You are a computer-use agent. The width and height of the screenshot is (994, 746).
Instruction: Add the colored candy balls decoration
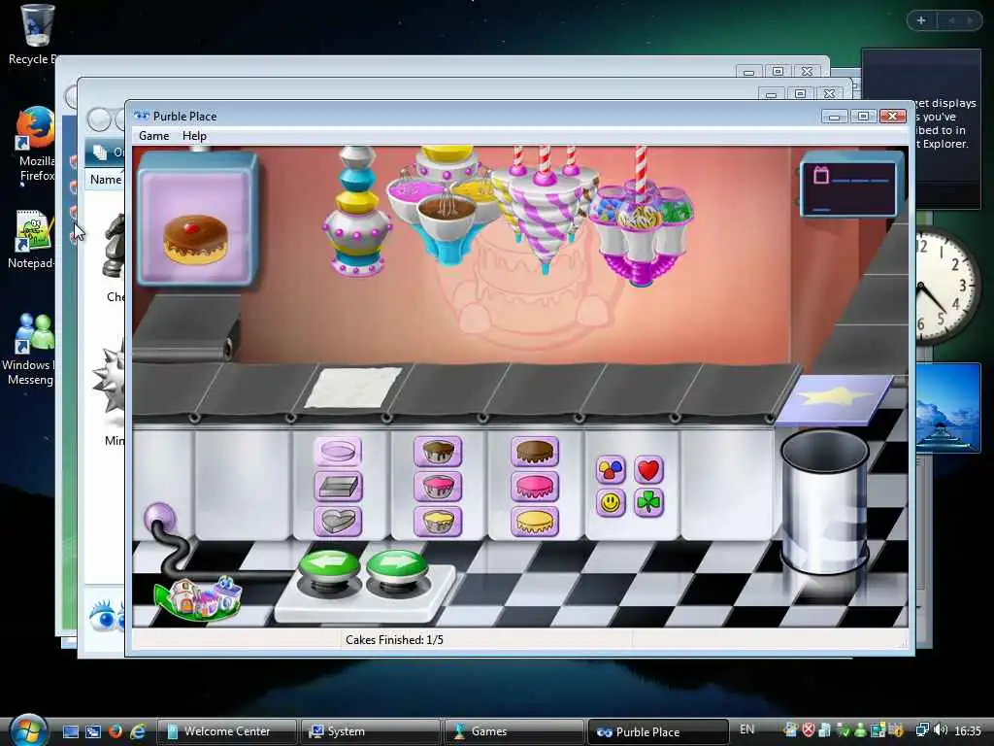tap(611, 470)
